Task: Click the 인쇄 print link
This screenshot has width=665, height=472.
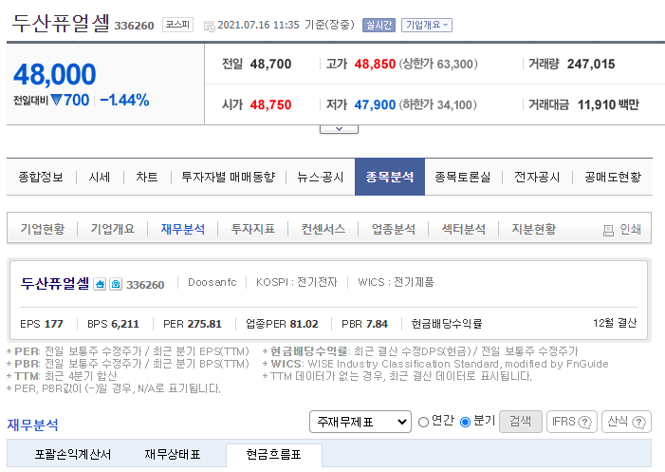Action: (x=621, y=230)
